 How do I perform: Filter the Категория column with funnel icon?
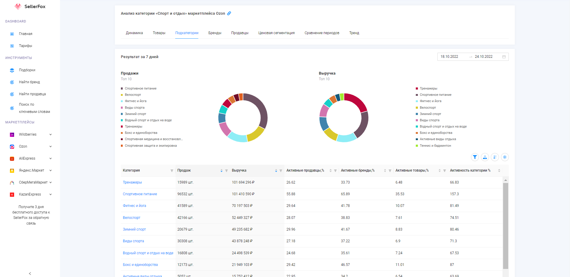tap(172, 171)
